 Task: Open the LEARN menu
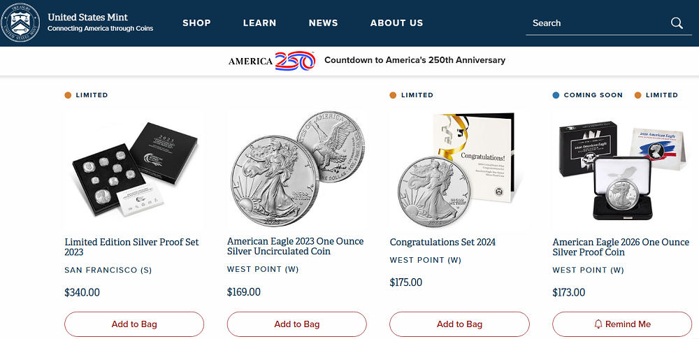click(x=259, y=23)
